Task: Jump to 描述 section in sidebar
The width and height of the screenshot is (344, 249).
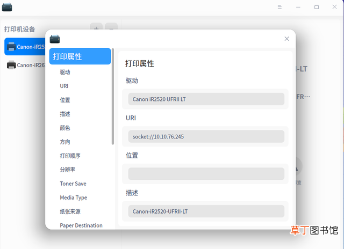Action: click(65, 114)
